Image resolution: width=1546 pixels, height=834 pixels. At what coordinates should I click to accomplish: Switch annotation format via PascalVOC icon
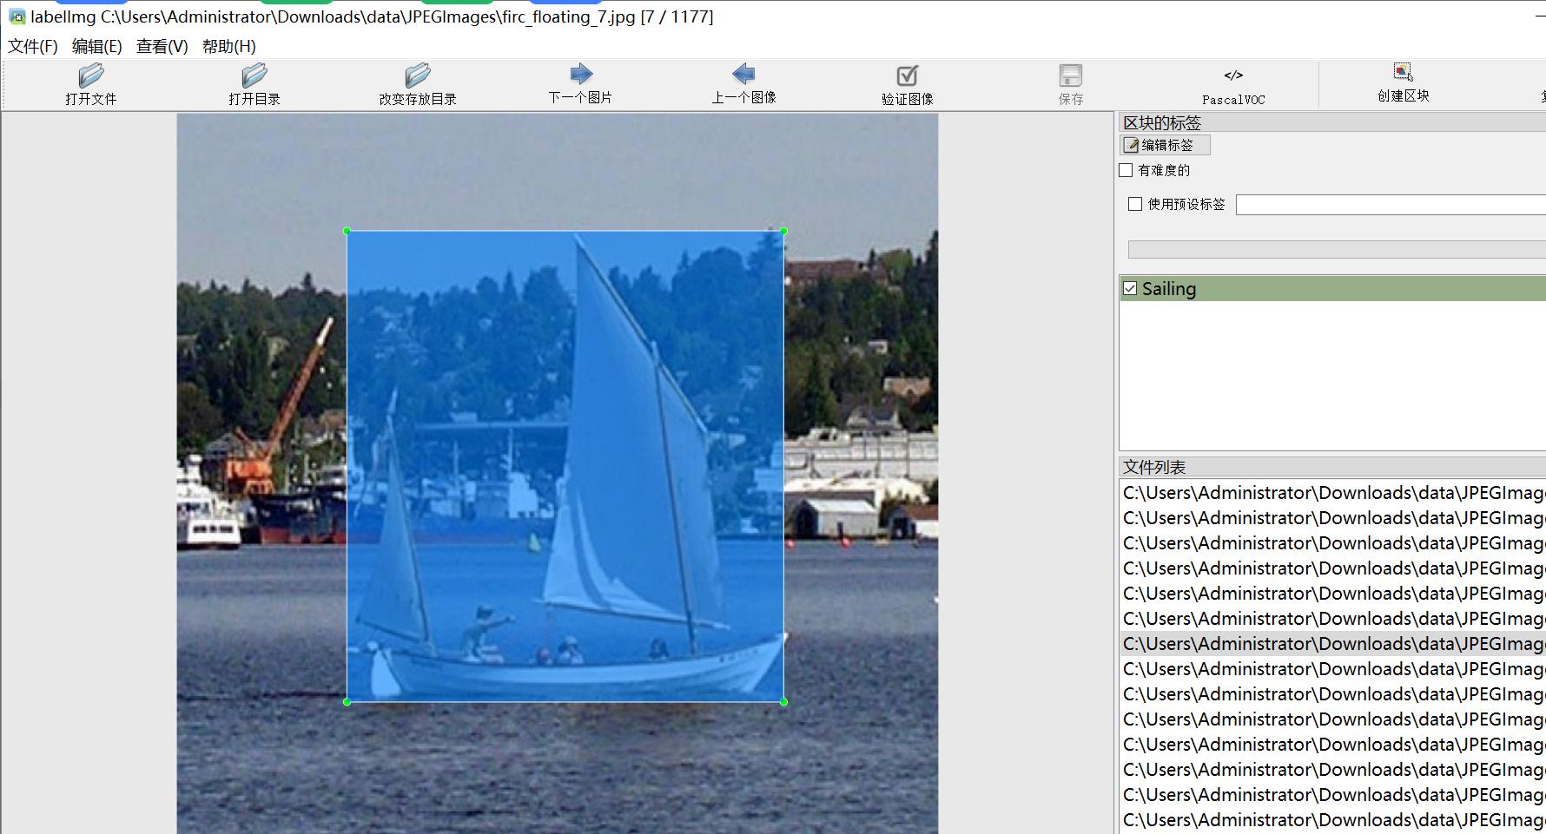[x=1233, y=76]
